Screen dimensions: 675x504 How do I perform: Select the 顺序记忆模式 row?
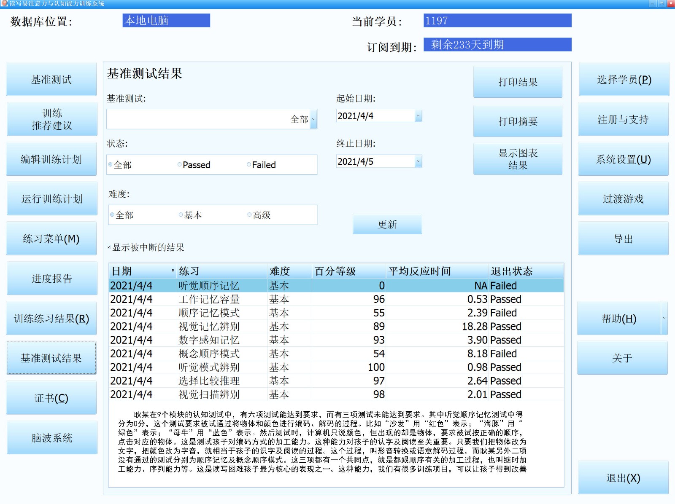pyautogui.click(x=336, y=313)
